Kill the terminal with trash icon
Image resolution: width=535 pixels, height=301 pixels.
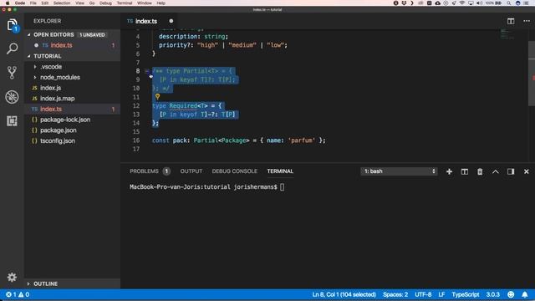(480, 171)
